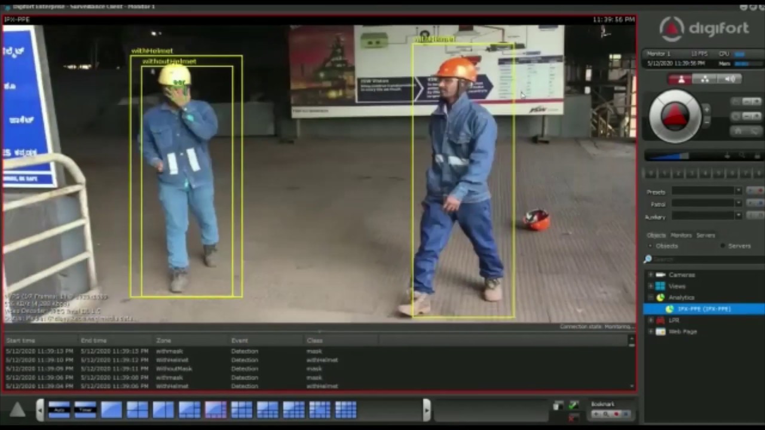Screen dimensions: 765x430
Task: Click the red X icon near Bookmark
Action: click(x=574, y=417)
